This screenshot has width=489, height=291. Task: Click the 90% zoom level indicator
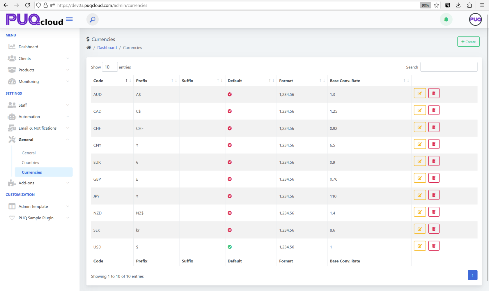click(x=425, y=5)
